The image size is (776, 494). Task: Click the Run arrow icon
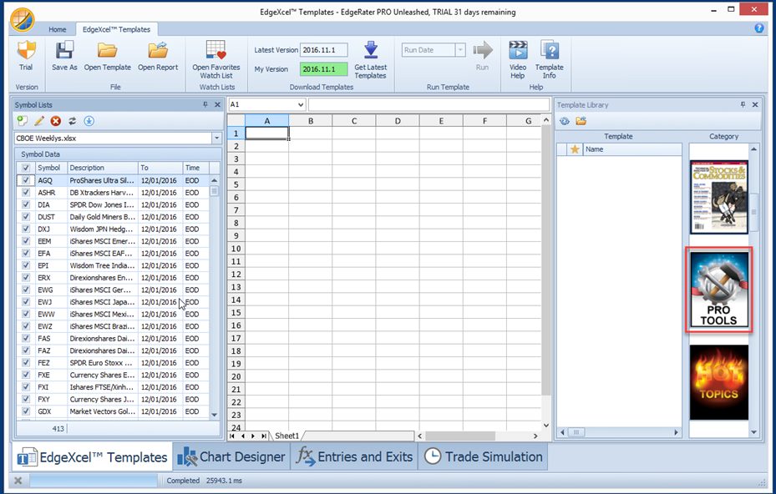point(483,50)
